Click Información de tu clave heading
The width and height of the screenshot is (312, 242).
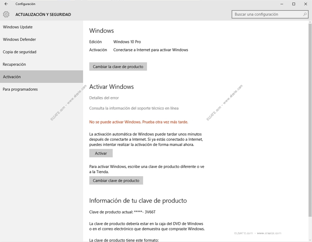click(138, 201)
